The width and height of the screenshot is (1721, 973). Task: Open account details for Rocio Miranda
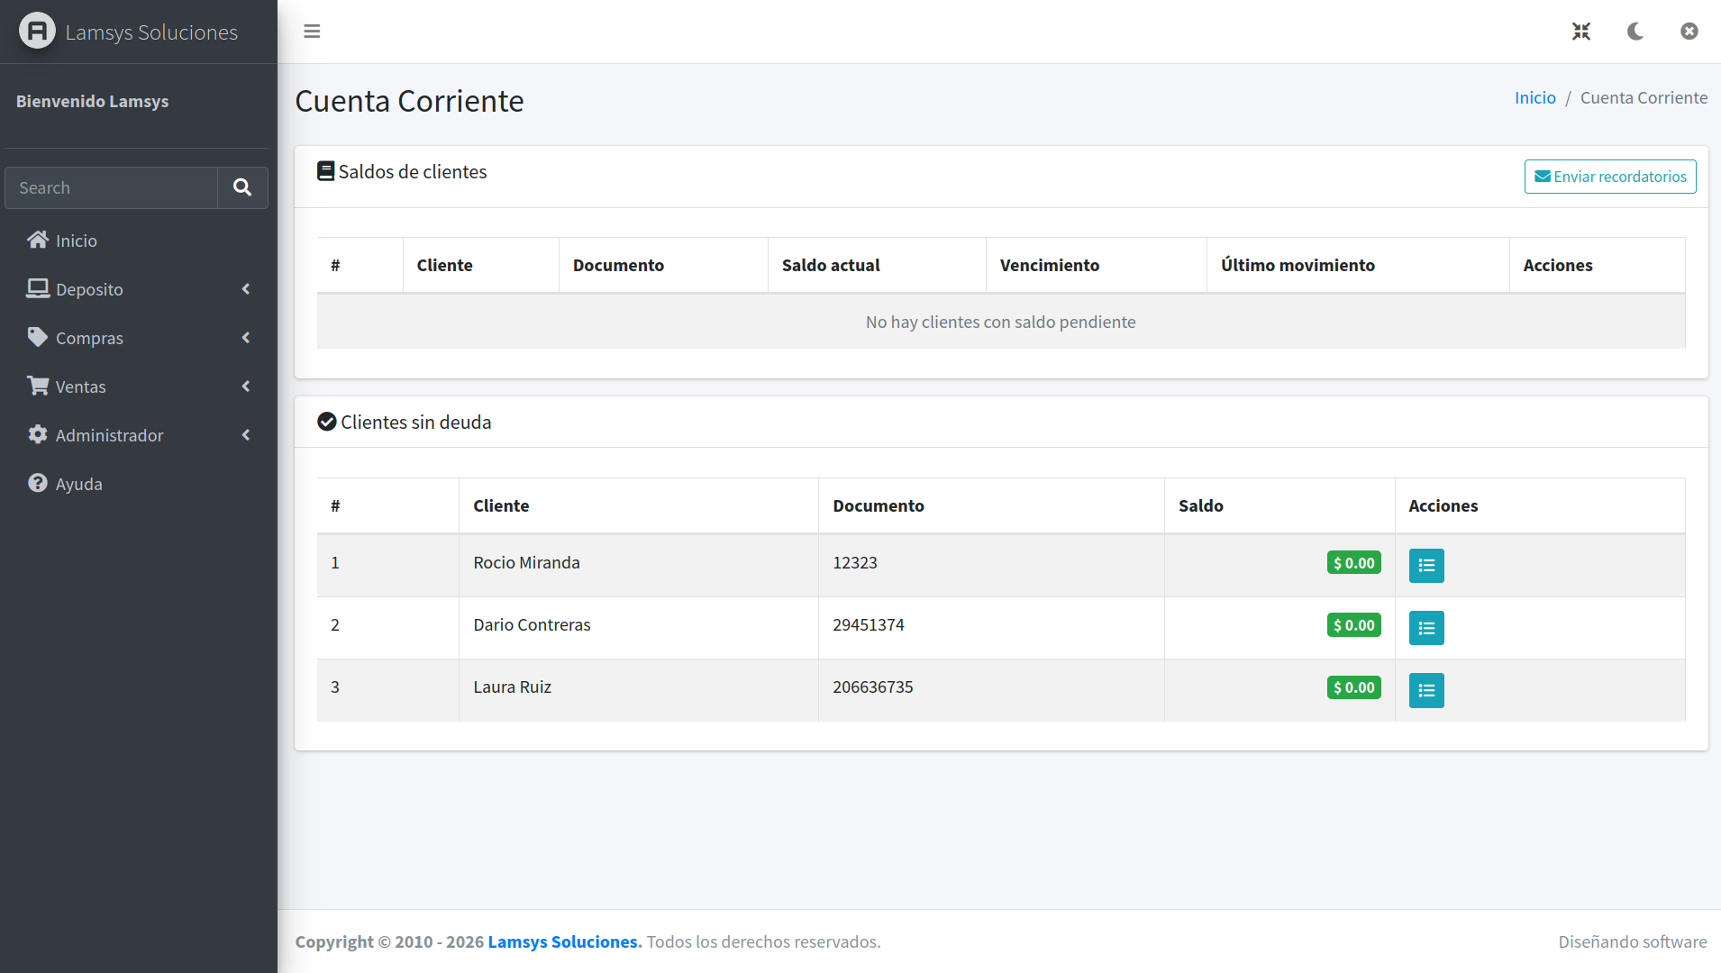coord(1426,566)
